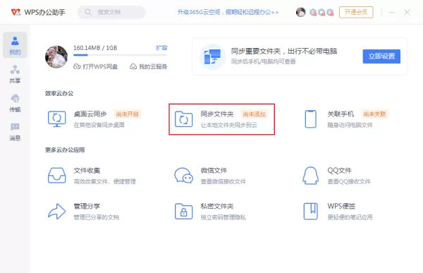This screenshot has height=273, width=423.
Task: Open the 传输 sidebar tab
Action: pos(15,103)
